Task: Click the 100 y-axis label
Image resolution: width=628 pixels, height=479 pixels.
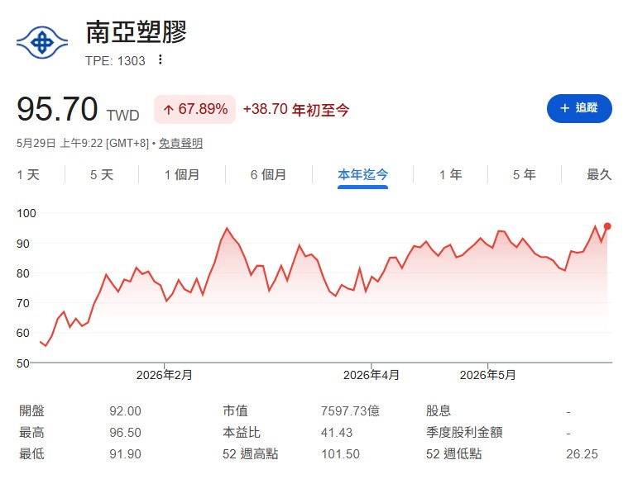Action: 26,213
